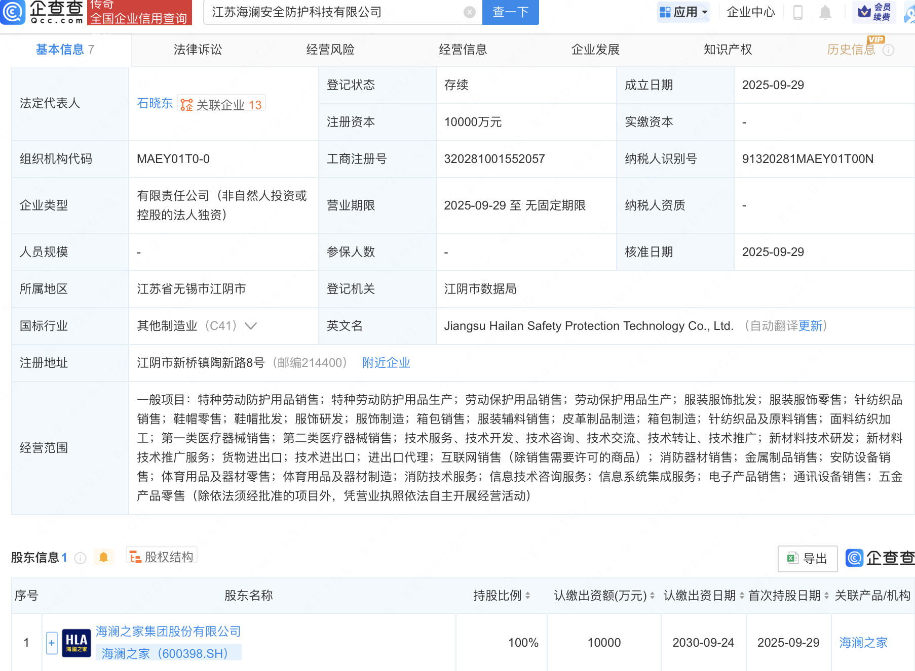Switch to 知识产权 tab
Screen dimensions: 915x671
click(728, 50)
